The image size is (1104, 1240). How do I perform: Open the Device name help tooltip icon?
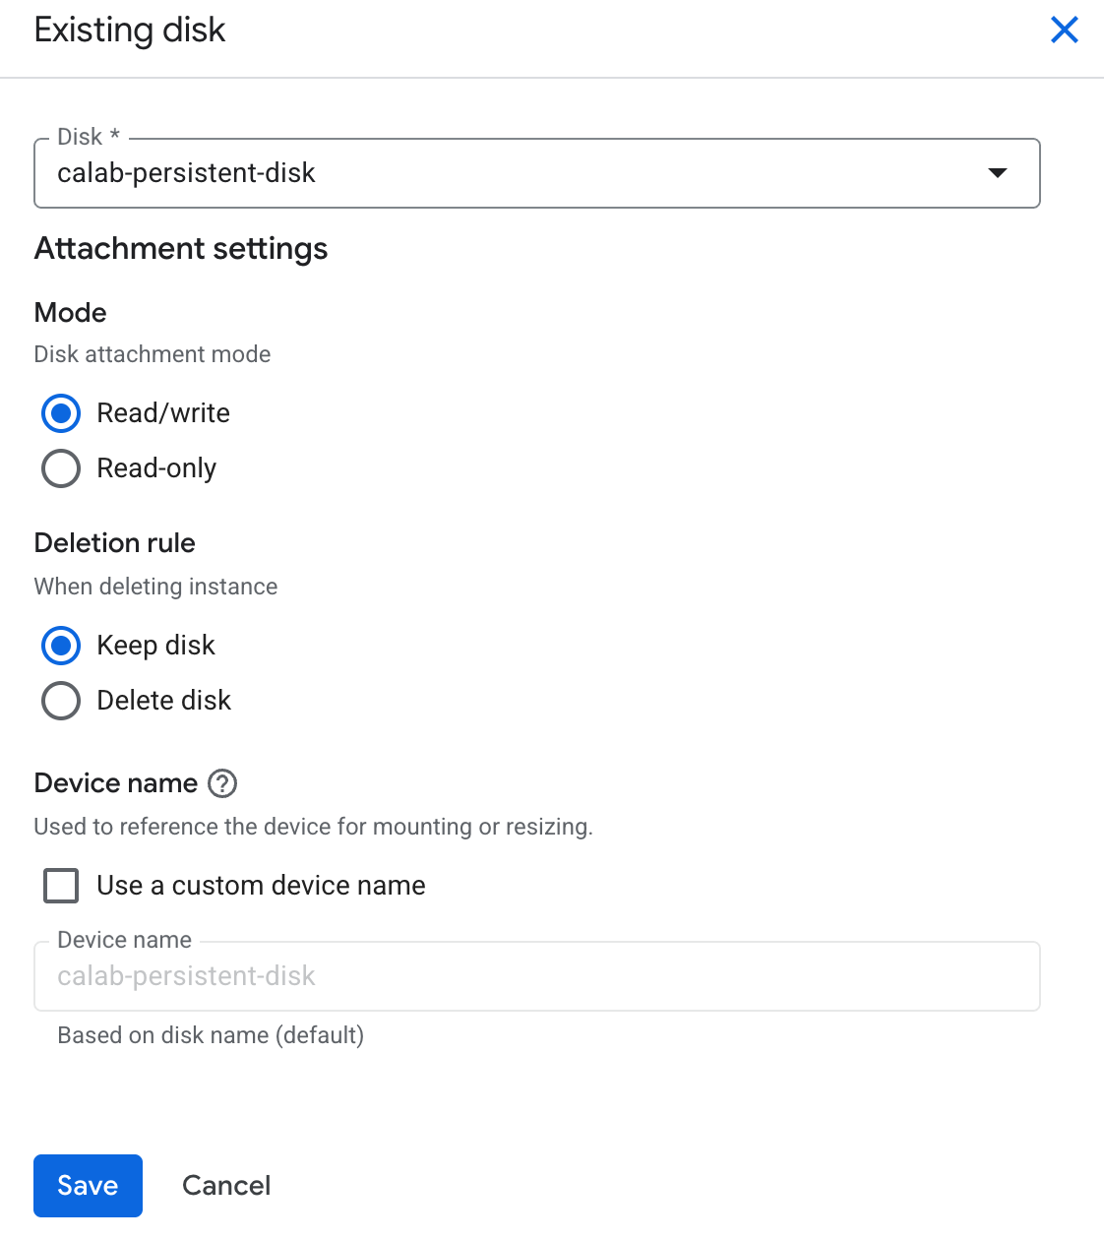coord(223,783)
